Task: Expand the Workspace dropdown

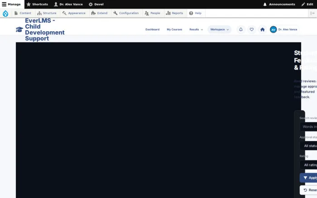Action: tap(219, 29)
